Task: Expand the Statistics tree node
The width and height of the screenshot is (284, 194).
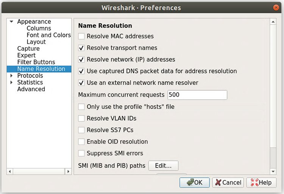Action: (12, 82)
